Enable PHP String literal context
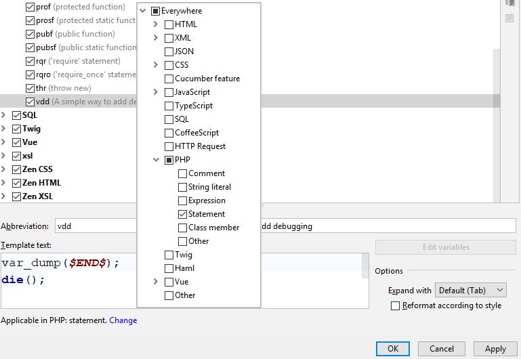The width and height of the screenshot is (521, 359). tap(182, 188)
